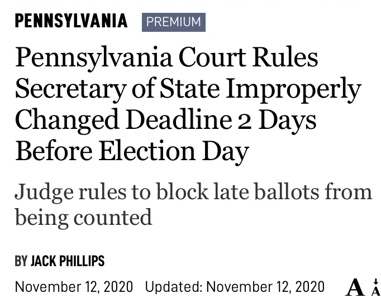The image size is (381, 303).
Task: Click the Updated: November 12, 2020 timestamp
Action: (235, 287)
